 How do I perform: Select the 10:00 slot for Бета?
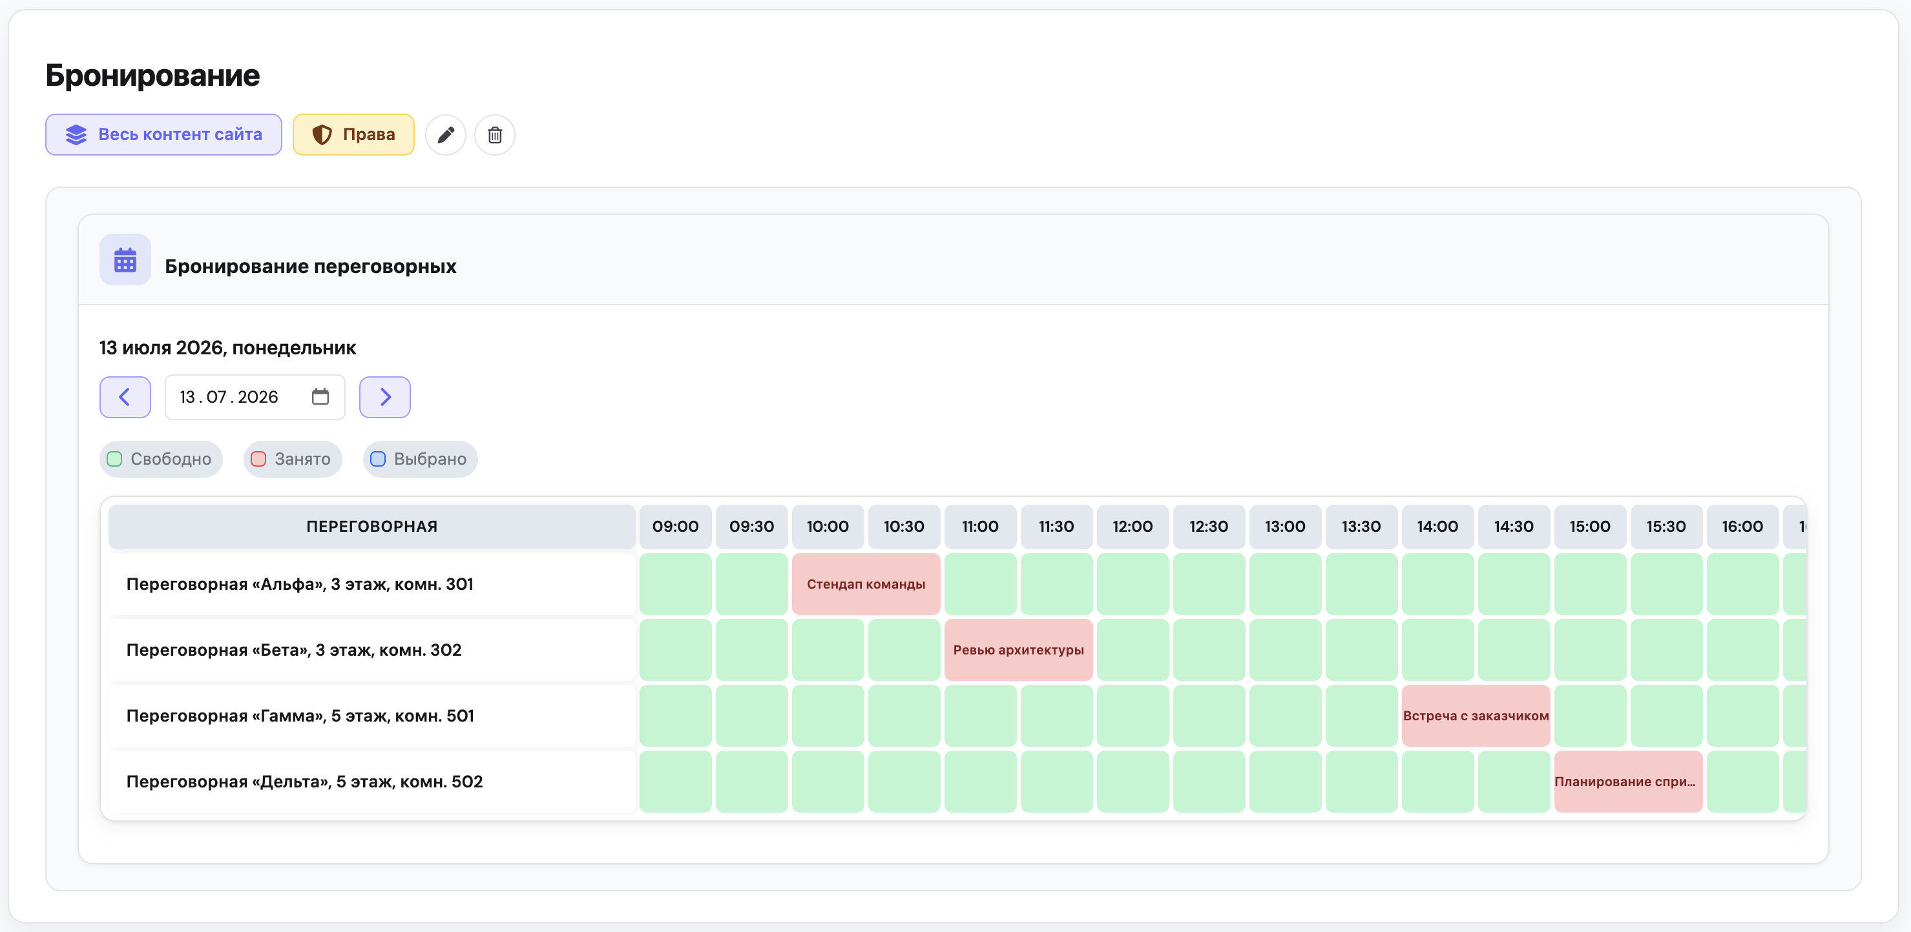coord(828,650)
